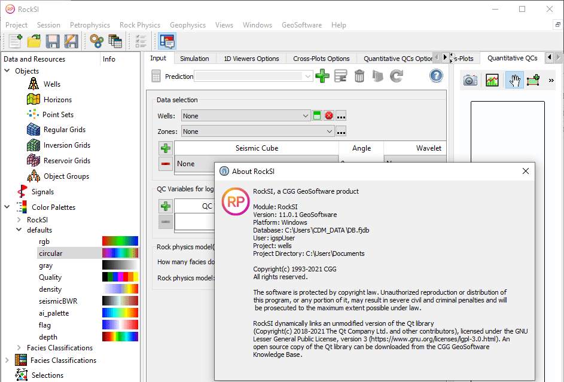Screen dimensions: 564x382
Task: Click the rgb palette color swatch
Action: pos(120,241)
